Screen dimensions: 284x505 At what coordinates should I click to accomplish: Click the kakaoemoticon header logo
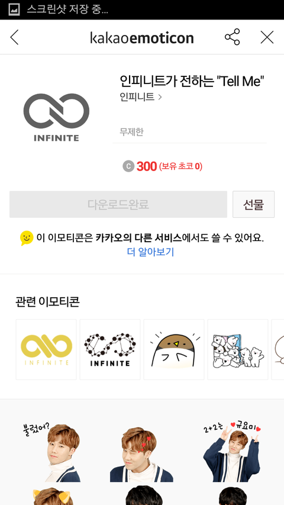tap(142, 38)
